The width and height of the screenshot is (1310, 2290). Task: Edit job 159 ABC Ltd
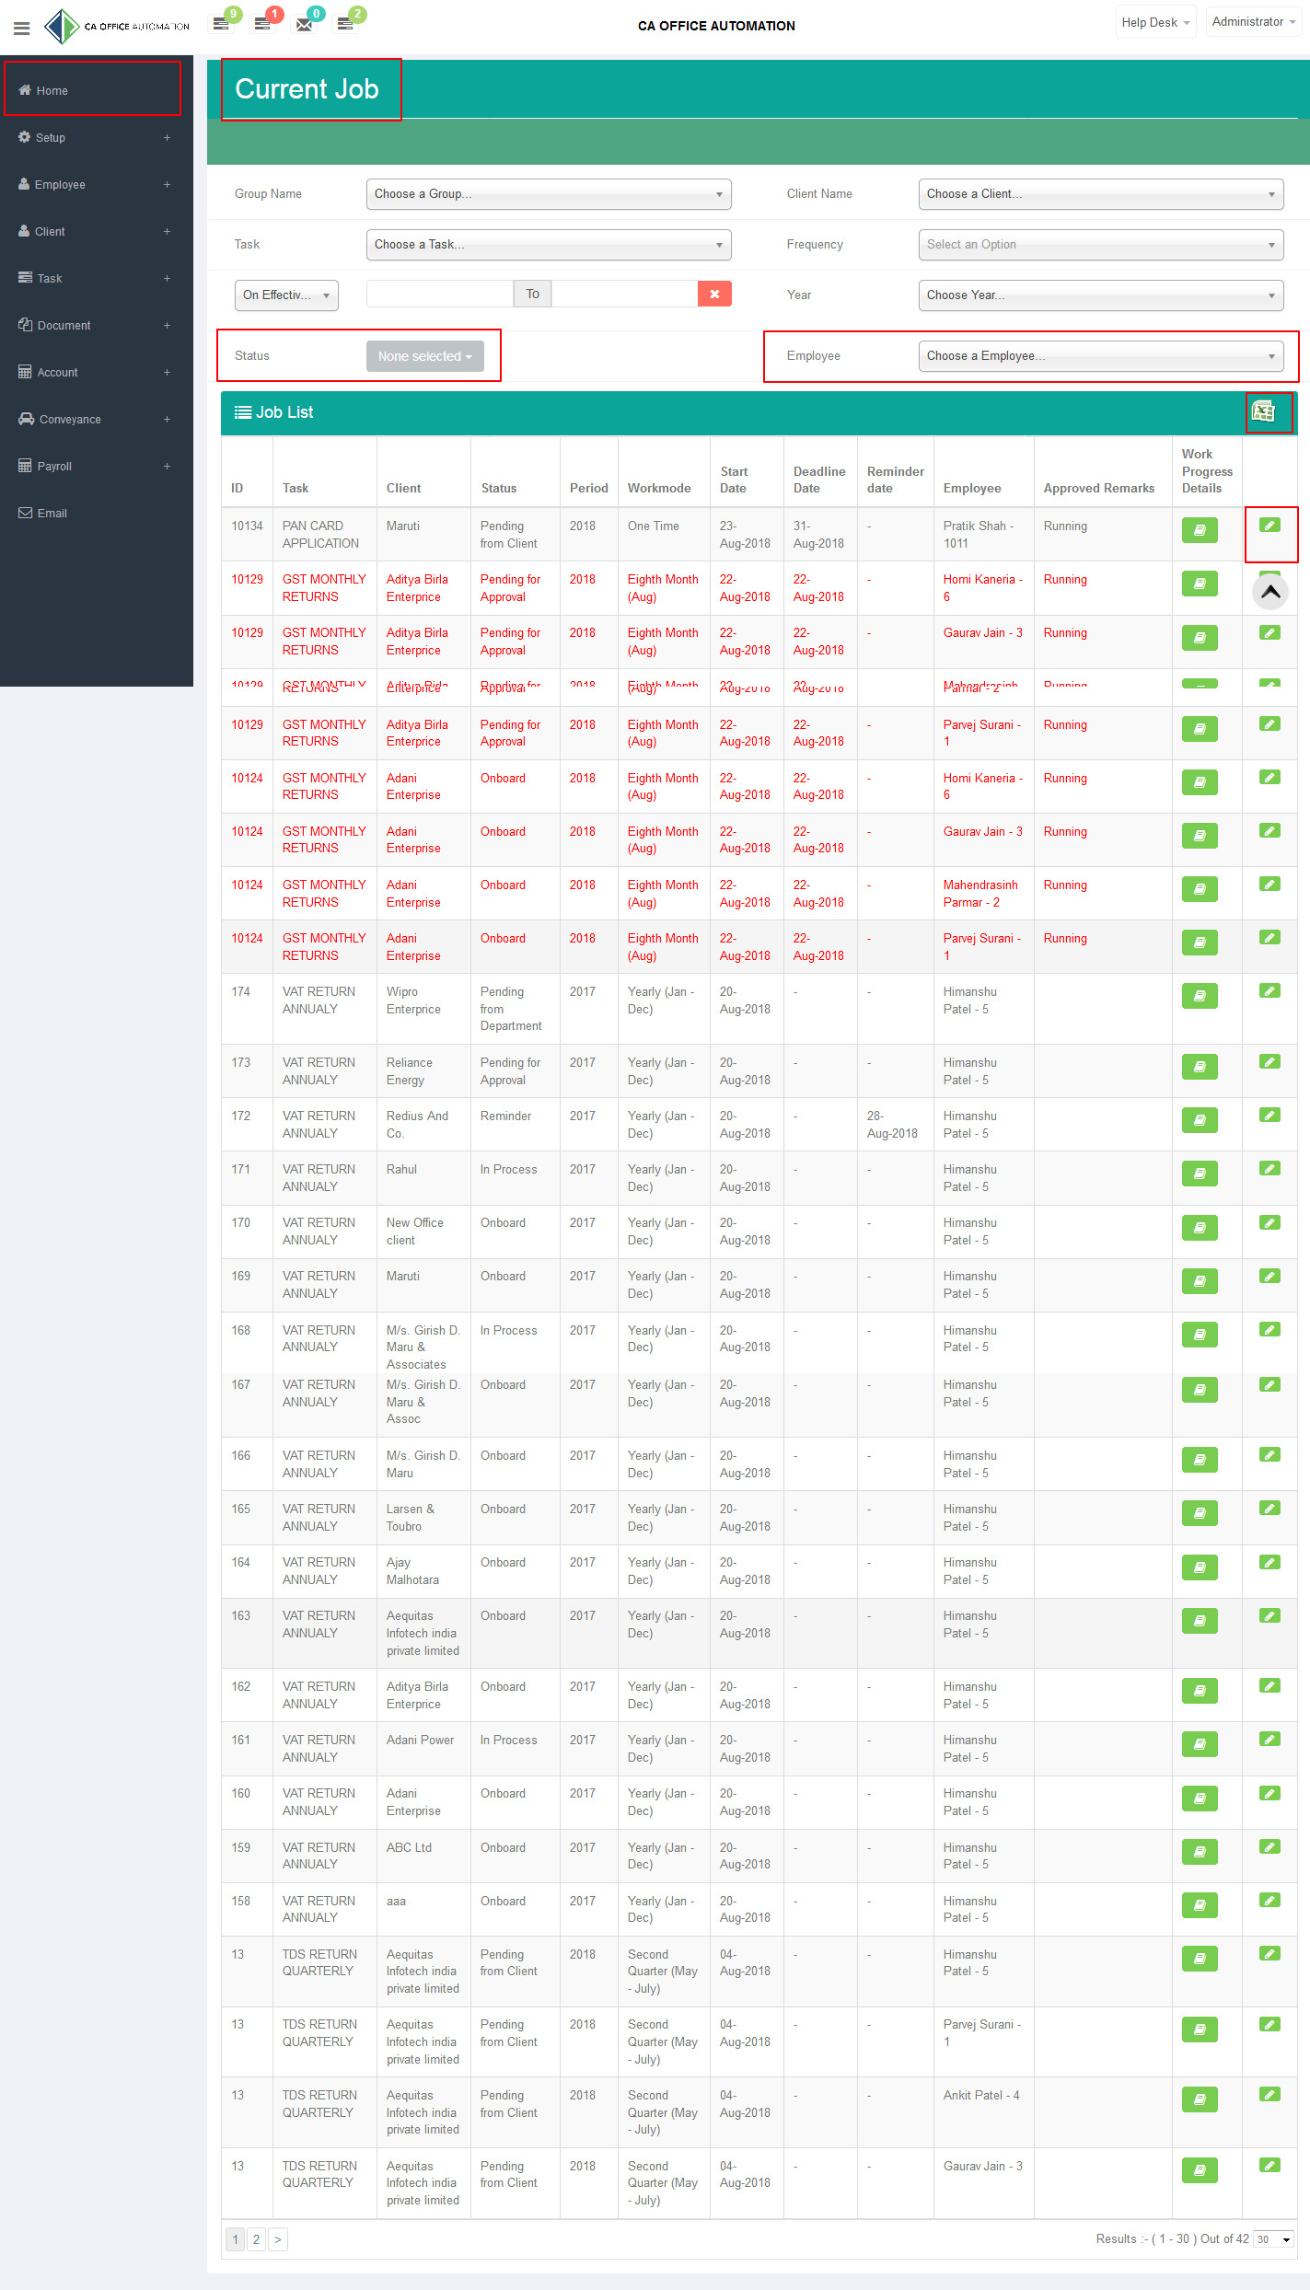click(x=1269, y=1847)
